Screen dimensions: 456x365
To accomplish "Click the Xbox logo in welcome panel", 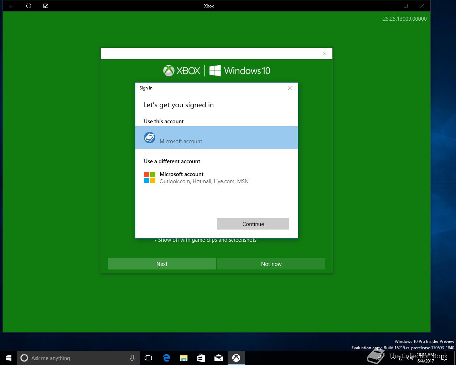I will (182, 71).
